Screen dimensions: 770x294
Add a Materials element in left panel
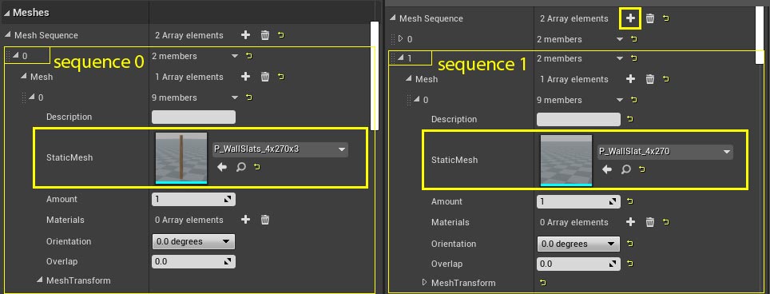[x=245, y=220]
